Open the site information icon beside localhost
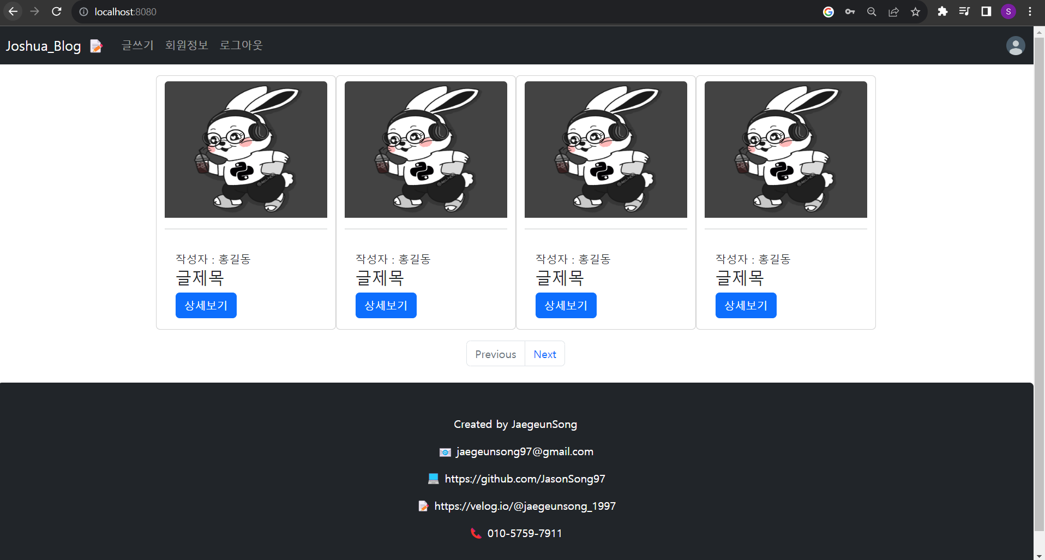This screenshot has height=560, width=1045. point(83,11)
